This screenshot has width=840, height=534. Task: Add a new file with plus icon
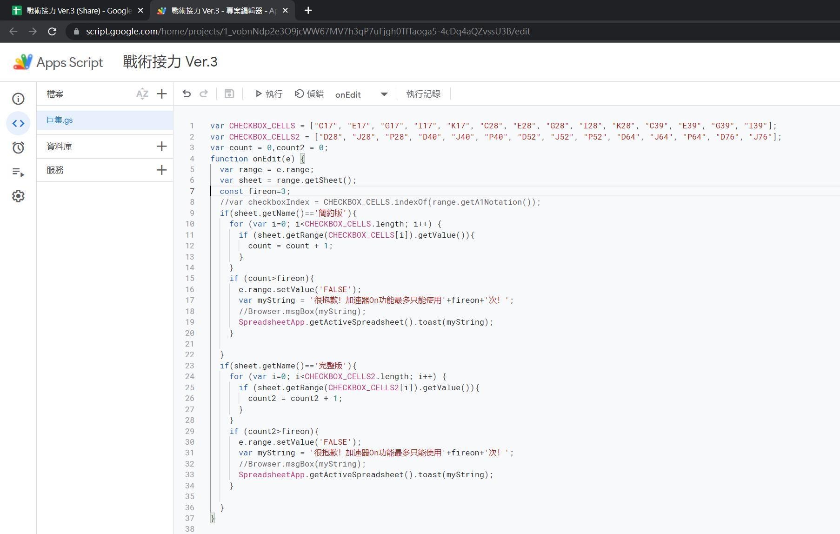(x=161, y=94)
